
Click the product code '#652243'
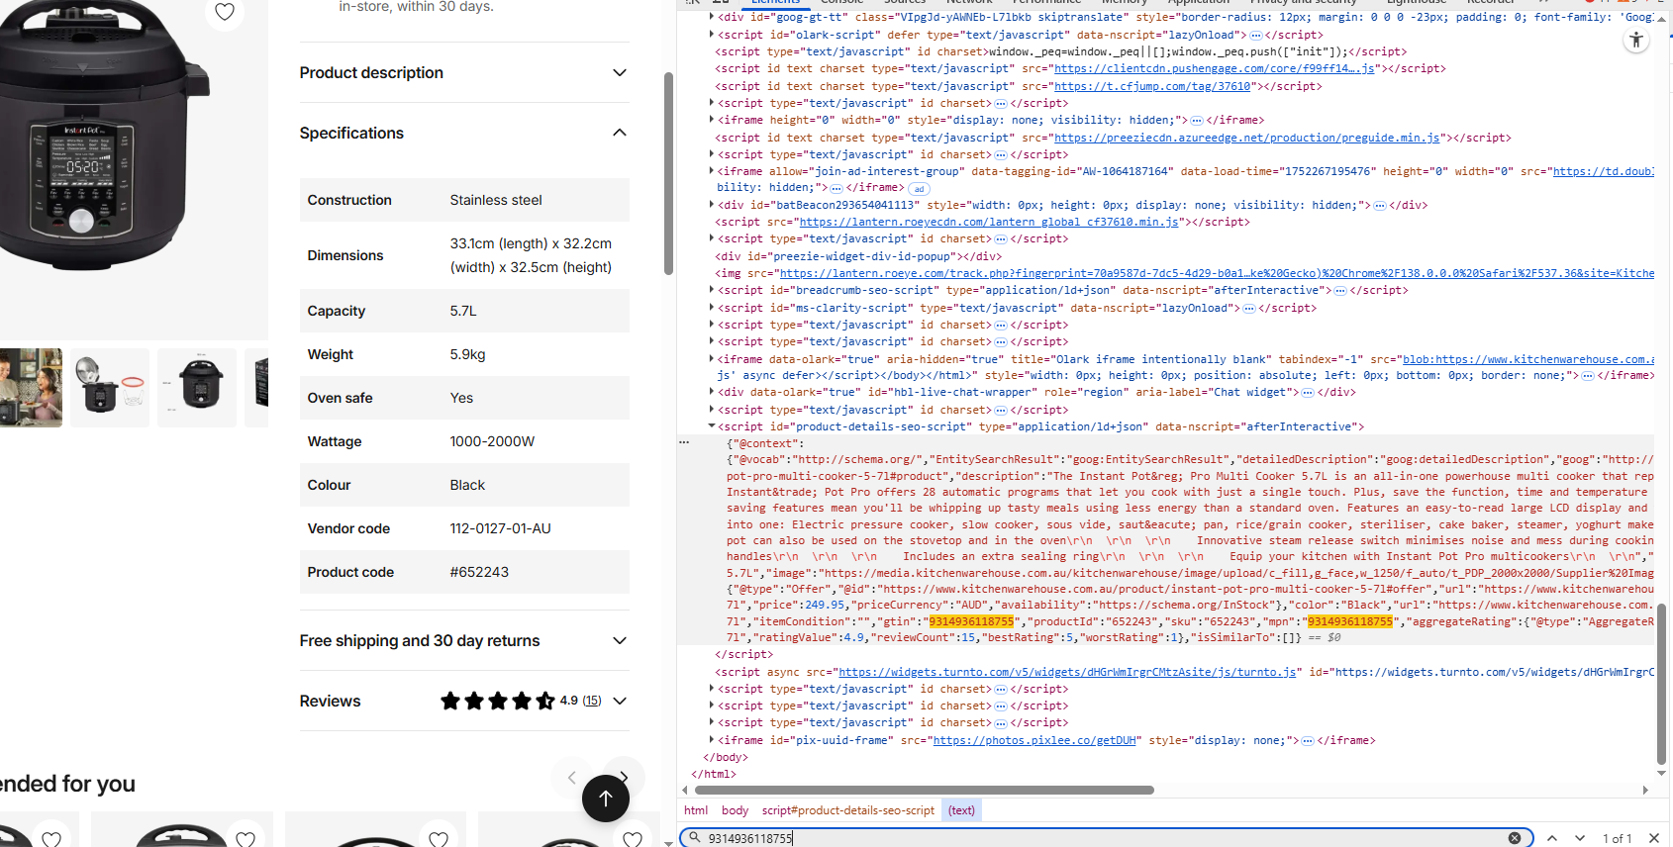[479, 572]
